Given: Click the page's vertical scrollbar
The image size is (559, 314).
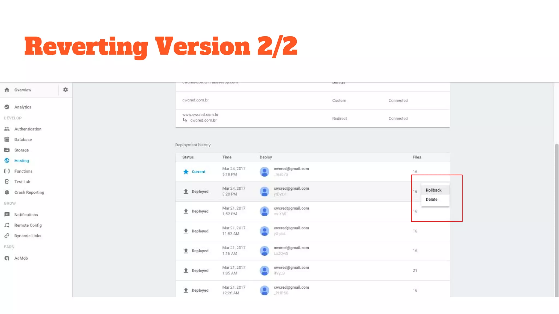Looking at the screenshot, I should click(557, 218).
